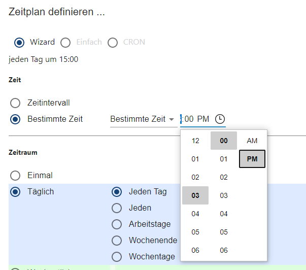Image resolution: width=306 pixels, height=270 pixels.
Task: Select minute 00 in minute column
Action: point(224,141)
